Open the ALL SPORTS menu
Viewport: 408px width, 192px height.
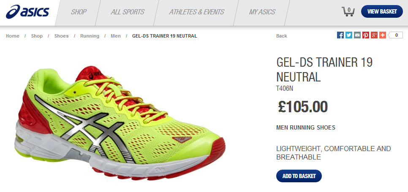click(128, 12)
